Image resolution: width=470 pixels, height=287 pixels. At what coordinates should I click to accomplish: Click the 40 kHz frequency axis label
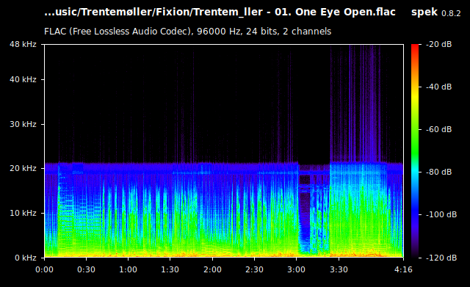click(x=23, y=79)
